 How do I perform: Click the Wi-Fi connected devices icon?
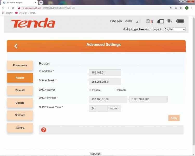169,21
